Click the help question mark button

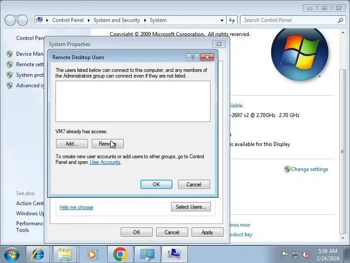point(192,57)
